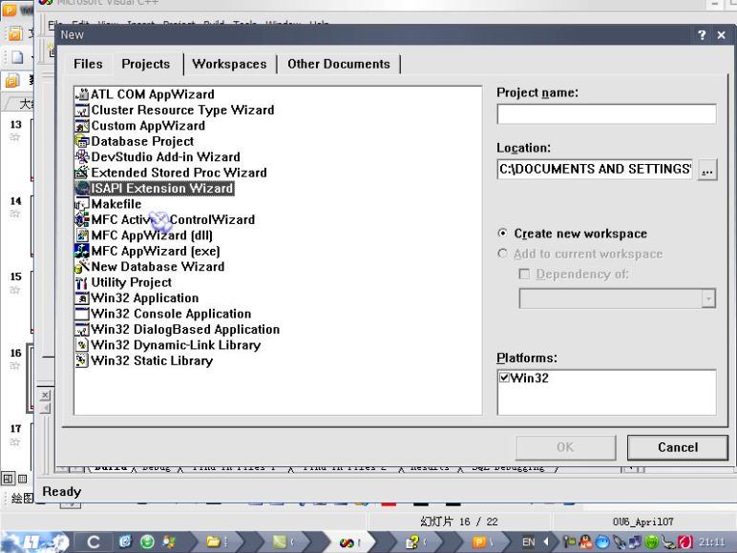Select MFC AppWizard (exe) icon
Screen dimensions: 737x553
[x=82, y=251]
